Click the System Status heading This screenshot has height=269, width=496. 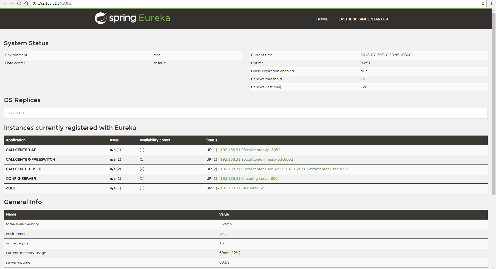pos(26,43)
